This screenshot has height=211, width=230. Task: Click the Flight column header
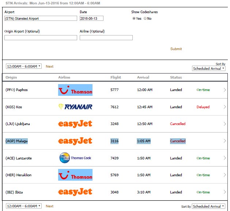[x=116, y=77]
